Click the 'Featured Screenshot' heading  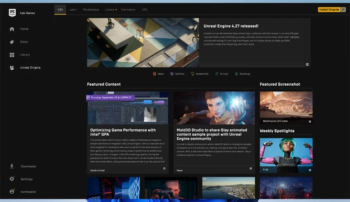280,84
